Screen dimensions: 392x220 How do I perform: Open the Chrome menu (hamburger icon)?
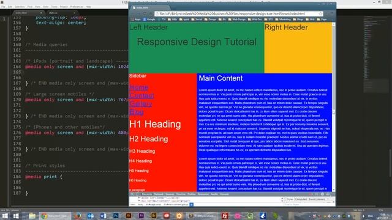click(332, 13)
